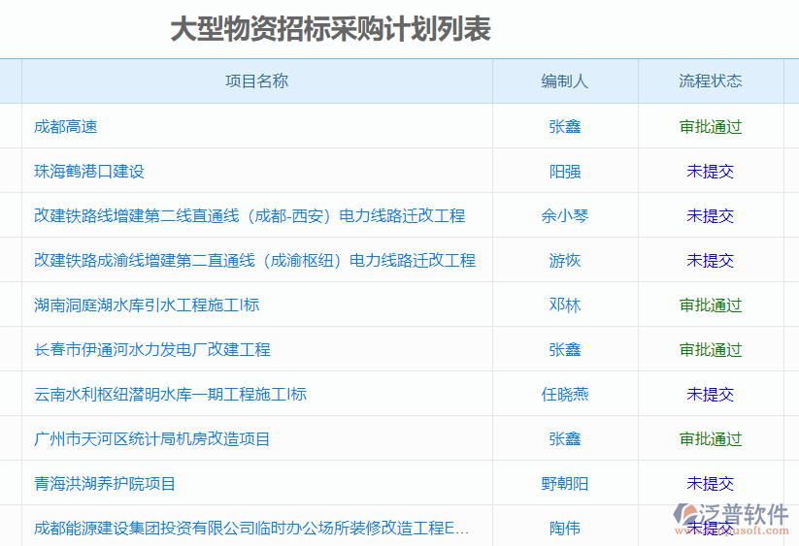The image size is (799, 546).
Task: Click 审批通过 status for 成都高速
Action: [711, 126]
